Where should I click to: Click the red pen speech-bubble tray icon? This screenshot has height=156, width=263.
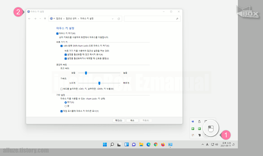[193, 135]
